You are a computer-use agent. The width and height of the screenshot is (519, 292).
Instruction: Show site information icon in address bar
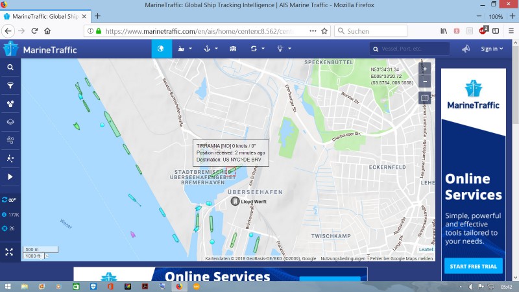(90, 31)
